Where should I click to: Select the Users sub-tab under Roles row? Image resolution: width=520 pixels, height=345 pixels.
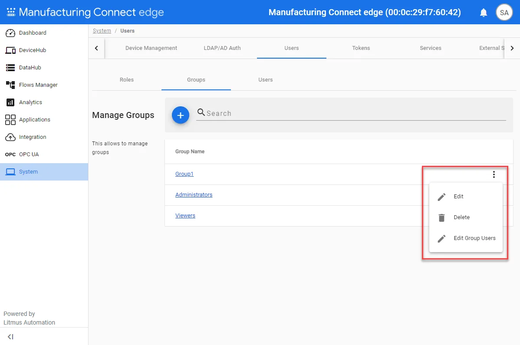click(265, 80)
